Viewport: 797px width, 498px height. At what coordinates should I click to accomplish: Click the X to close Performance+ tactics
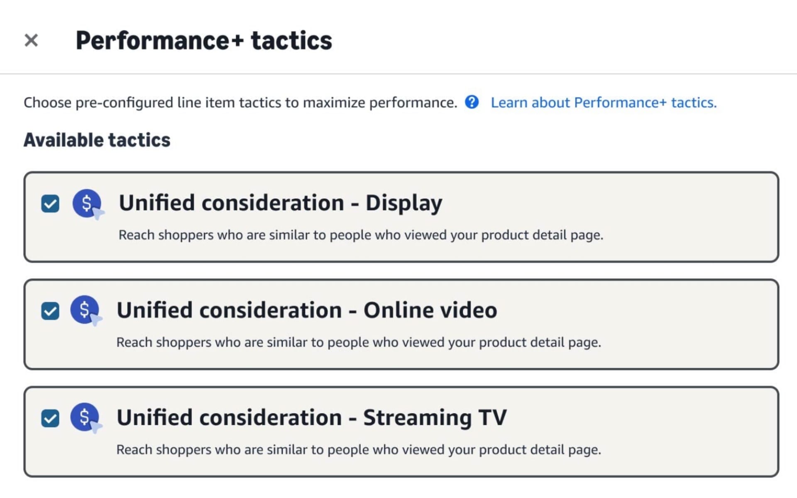coord(31,40)
